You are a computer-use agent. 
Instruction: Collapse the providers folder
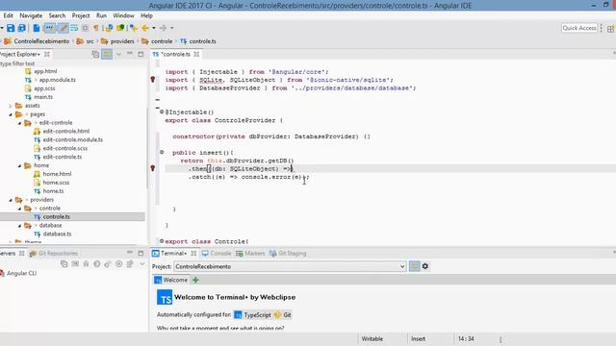coord(11,200)
